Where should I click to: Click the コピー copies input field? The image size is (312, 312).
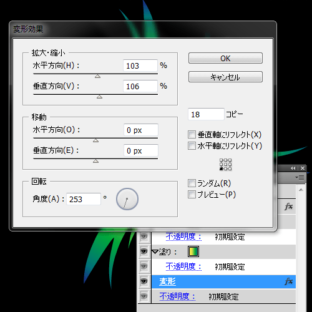tap(206, 114)
